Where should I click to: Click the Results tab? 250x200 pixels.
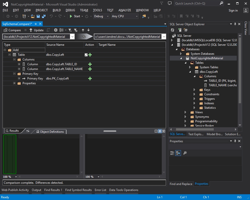pyautogui.click(x=12, y=131)
